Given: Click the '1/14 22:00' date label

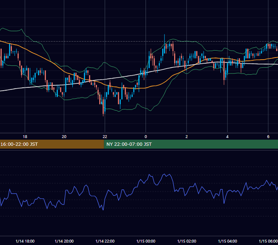Looking at the screenshot, I should tap(105, 241).
